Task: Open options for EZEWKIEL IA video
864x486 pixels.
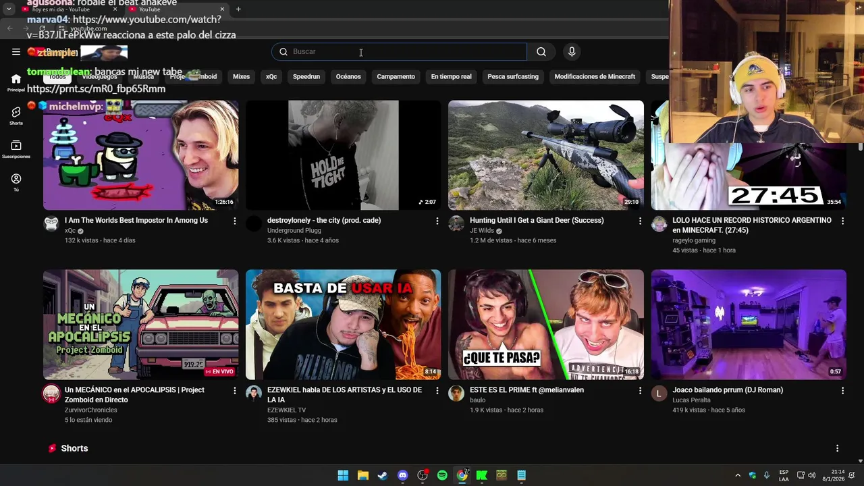Action: [x=437, y=390]
